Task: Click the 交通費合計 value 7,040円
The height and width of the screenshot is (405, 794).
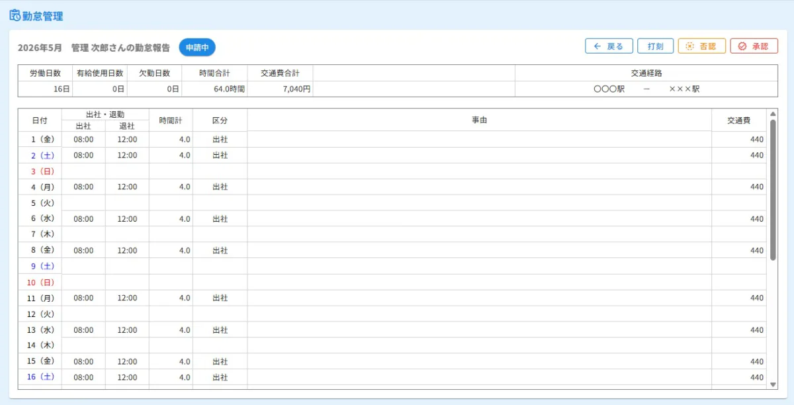Action: tap(296, 89)
